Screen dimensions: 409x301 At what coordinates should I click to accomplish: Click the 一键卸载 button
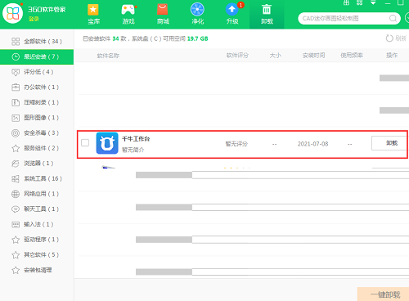coord(384,294)
